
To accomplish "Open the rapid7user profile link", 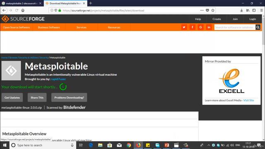I will (58, 79).
